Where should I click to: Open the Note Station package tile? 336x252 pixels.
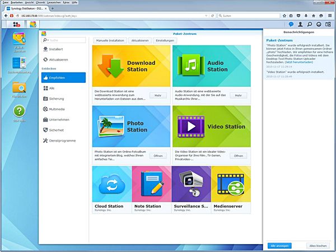tap(152, 190)
